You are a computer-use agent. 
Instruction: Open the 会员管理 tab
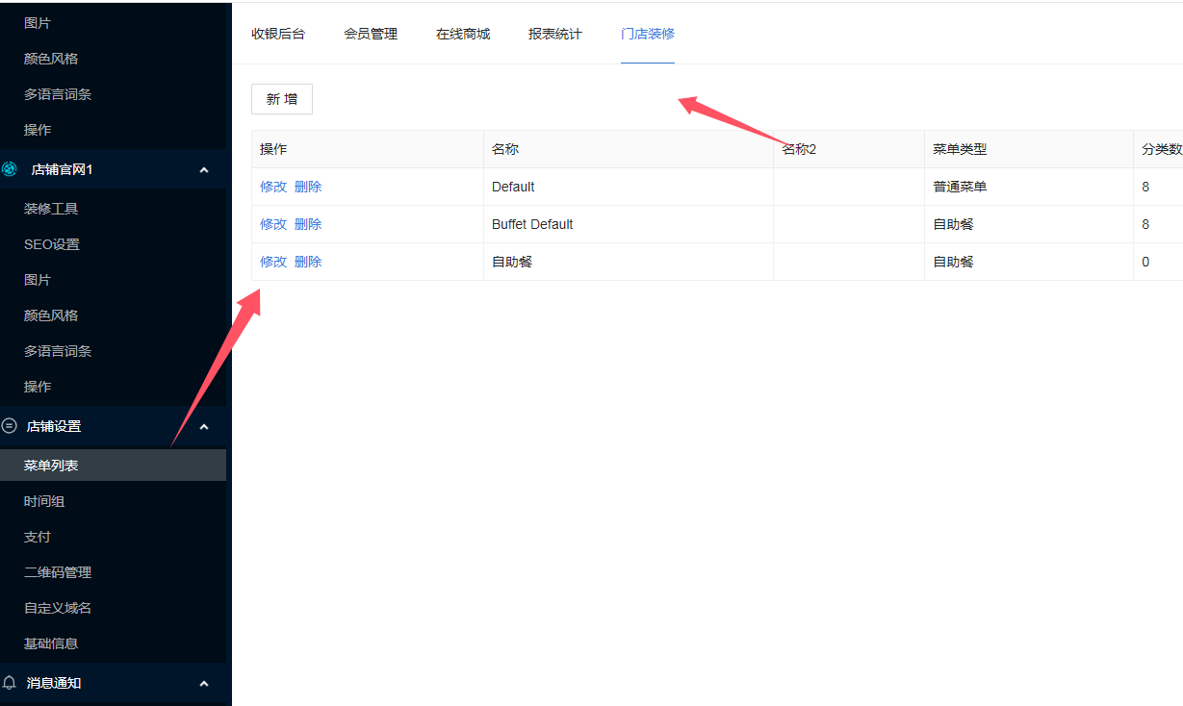[x=371, y=34]
